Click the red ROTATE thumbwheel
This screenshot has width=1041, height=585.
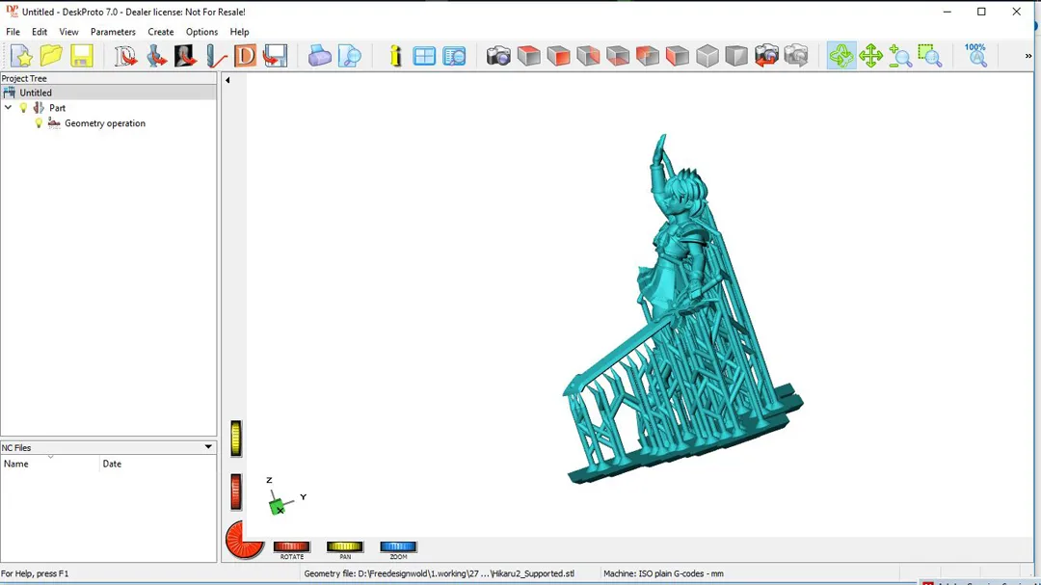click(291, 546)
